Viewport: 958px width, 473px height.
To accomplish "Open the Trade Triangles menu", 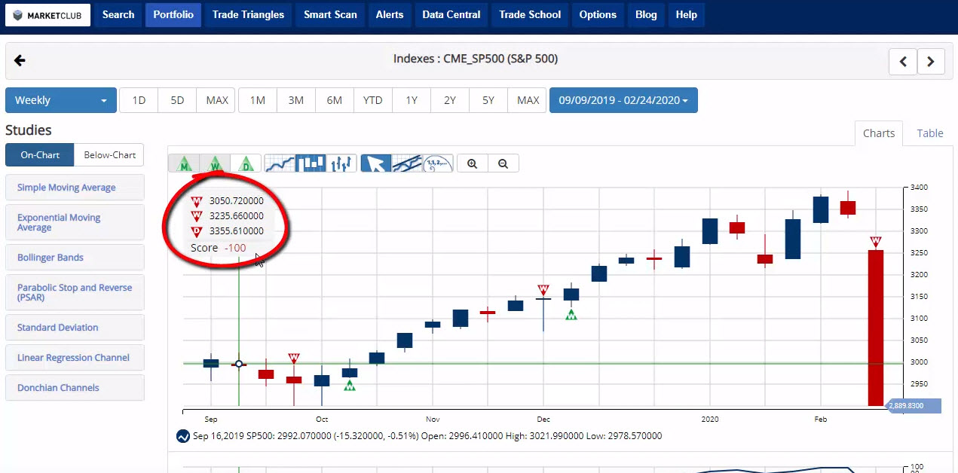I will pos(249,15).
